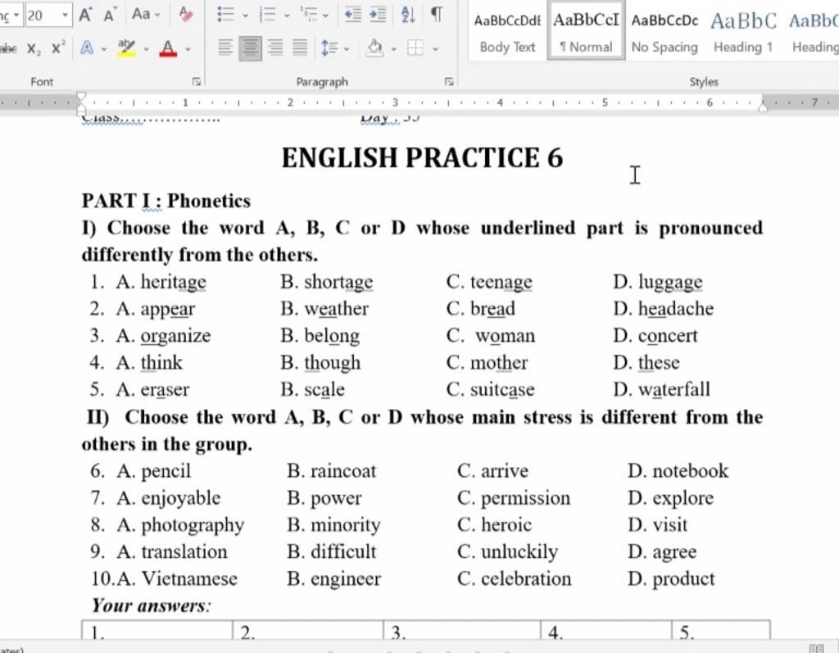Viewport: 839px width, 653px height.
Task: Toggle superscript formatting
Action: click(58, 48)
